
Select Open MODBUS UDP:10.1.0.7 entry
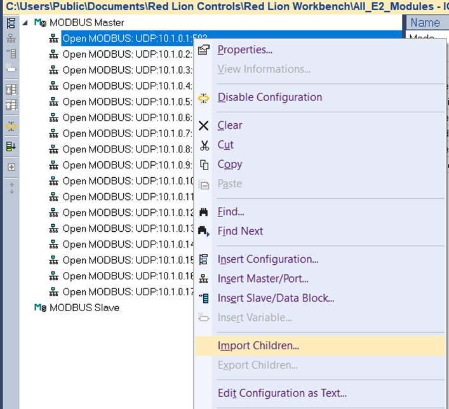point(128,133)
